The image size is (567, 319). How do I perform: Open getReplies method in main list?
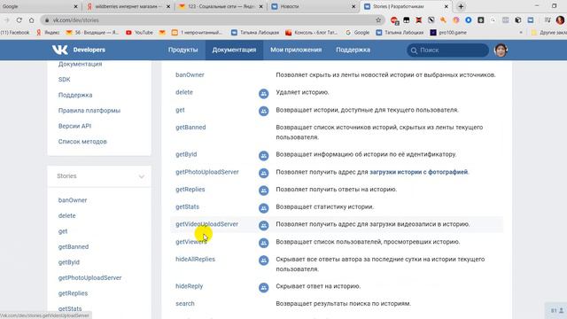(190, 190)
